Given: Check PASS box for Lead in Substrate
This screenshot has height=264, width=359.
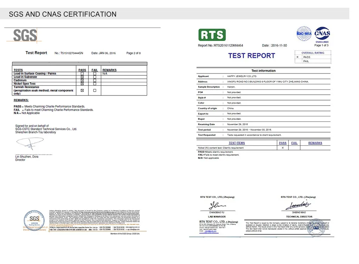Looking at the screenshot, I should (x=82, y=77).
